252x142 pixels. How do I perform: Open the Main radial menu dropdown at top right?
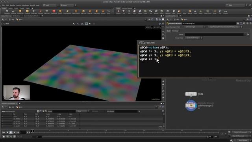236,5
